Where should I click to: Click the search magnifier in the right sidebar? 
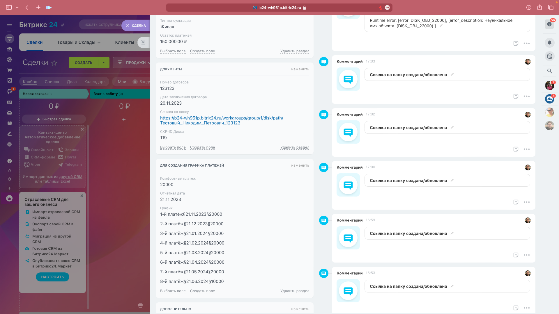[549, 71]
